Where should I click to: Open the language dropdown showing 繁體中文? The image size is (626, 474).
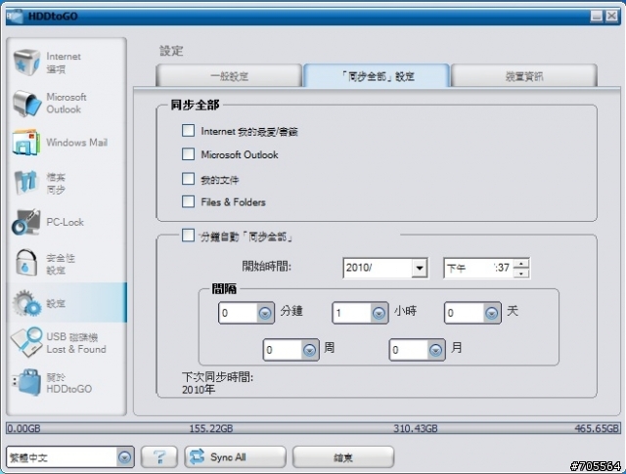click(x=124, y=456)
